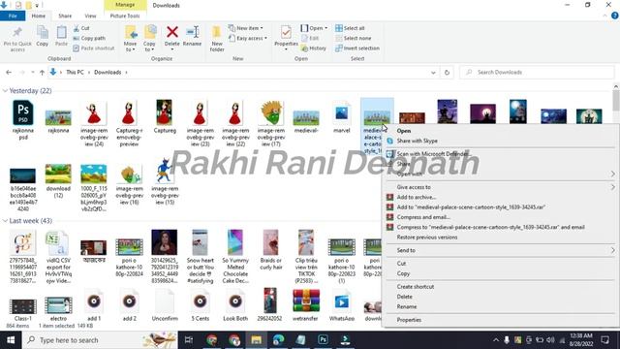The width and height of the screenshot is (620, 349).
Task: Click the Search Downloads field
Action: click(537, 72)
